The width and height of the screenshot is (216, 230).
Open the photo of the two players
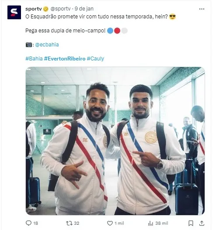[115, 141]
